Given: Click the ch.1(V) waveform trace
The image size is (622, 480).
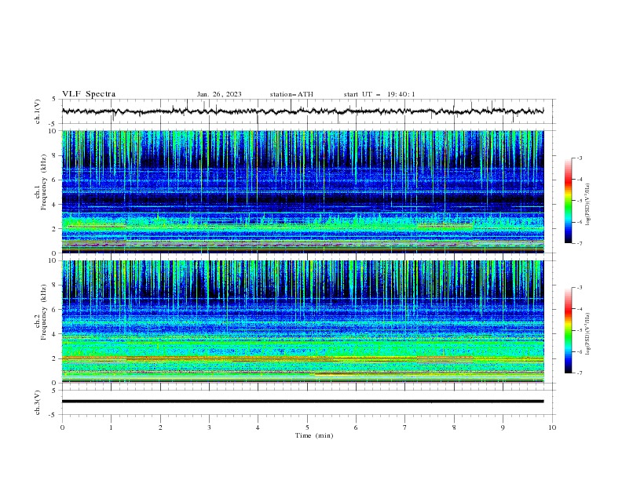Looking at the screenshot, I should (x=302, y=111).
